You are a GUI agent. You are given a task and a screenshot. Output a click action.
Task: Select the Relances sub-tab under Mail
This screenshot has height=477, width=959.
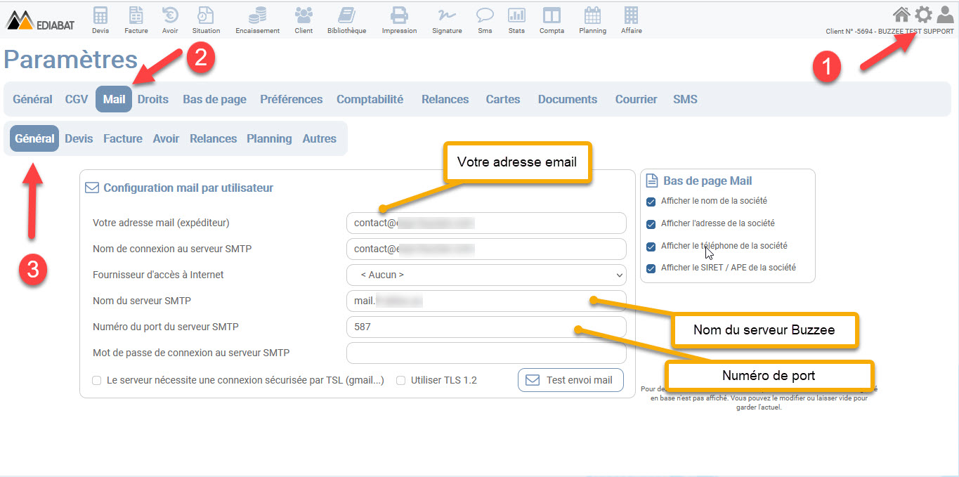(213, 138)
